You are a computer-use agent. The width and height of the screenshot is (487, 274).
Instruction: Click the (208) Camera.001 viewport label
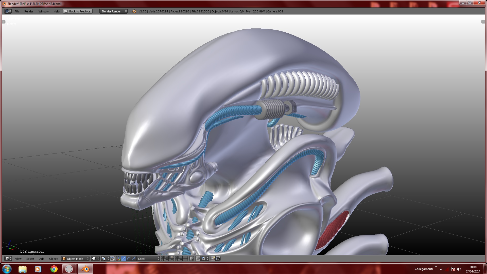point(32,252)
